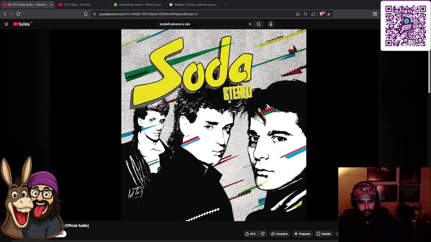
Task: Open a new tab with the plus
Action: click(x=225, y=5)
